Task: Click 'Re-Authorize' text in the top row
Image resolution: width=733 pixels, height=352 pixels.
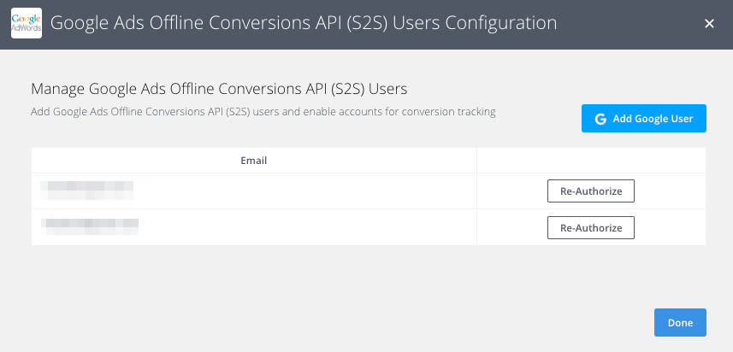Action: (591, 191)
